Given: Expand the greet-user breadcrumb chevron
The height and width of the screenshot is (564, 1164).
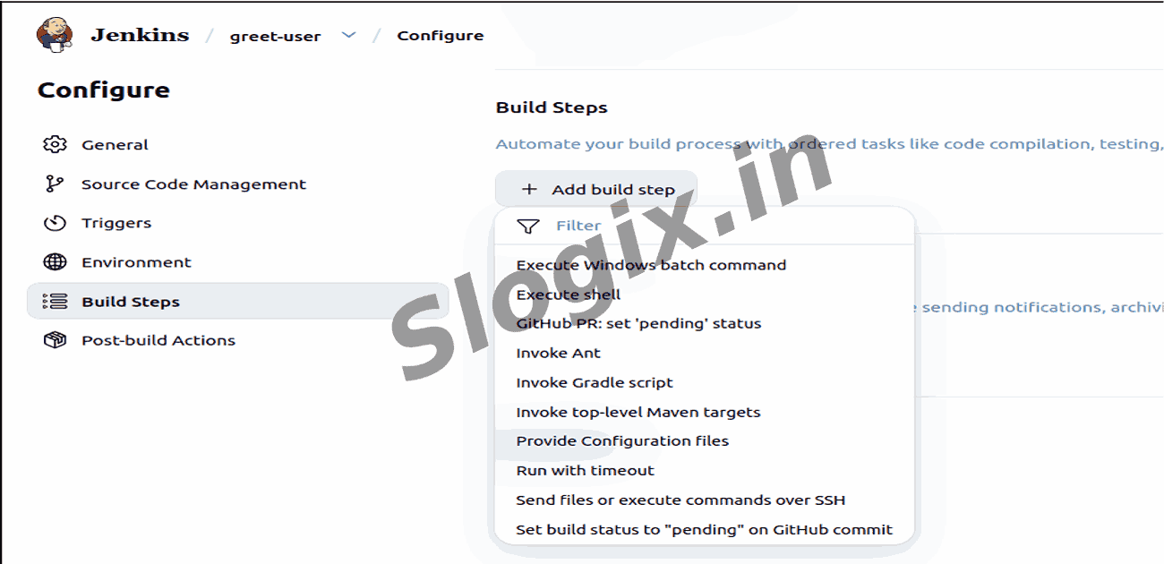Looking at the screenshot, I should [x=349, y=36].
